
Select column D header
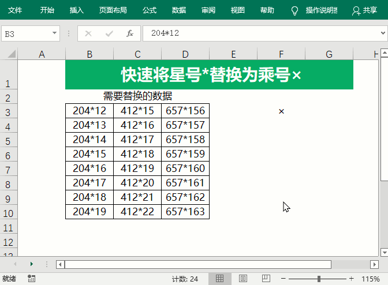point(185,54)
